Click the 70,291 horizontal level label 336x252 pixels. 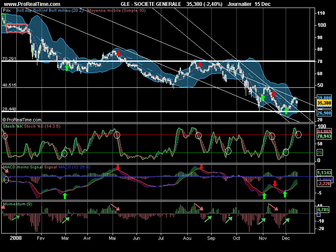[x=9, y=58]
